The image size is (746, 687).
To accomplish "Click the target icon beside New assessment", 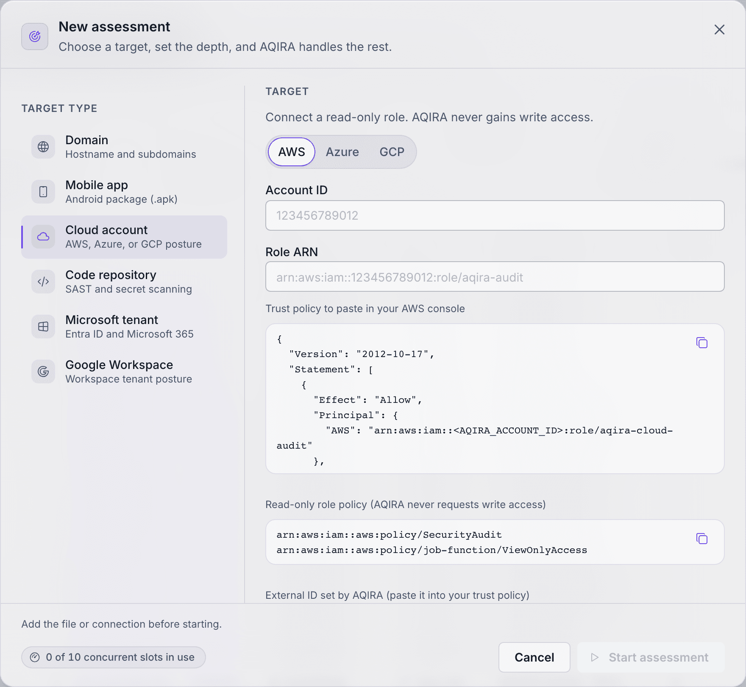I will (35, 36).
